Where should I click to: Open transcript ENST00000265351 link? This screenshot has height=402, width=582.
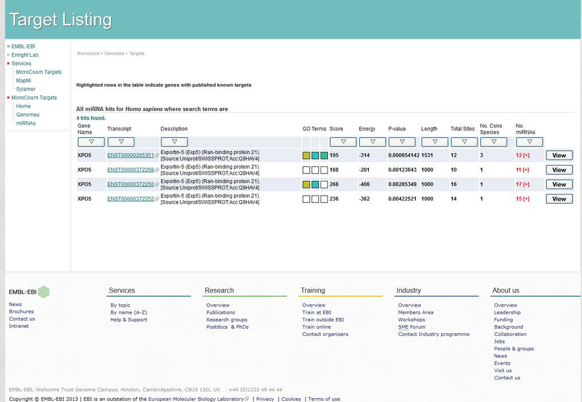point(131,156)
